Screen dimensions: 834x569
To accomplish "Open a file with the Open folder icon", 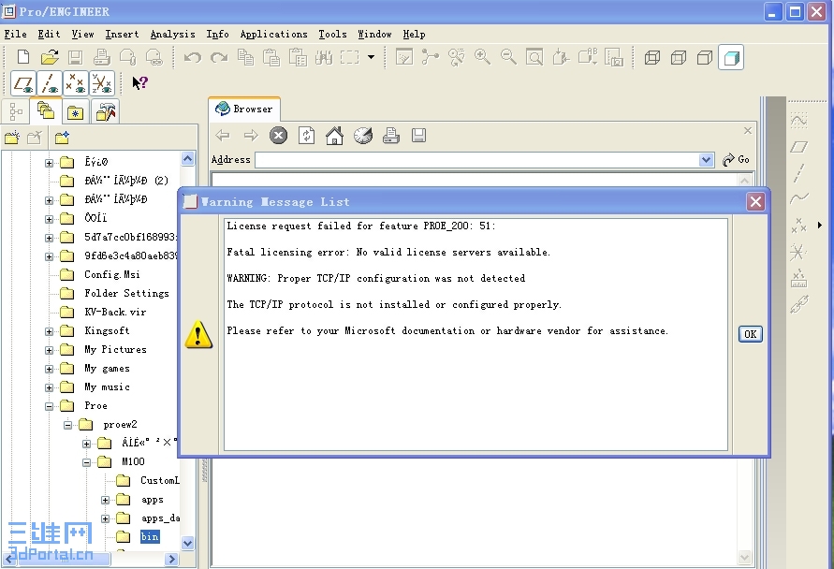I will (50, 57).
